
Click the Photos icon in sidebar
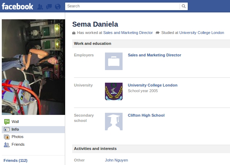7,137
